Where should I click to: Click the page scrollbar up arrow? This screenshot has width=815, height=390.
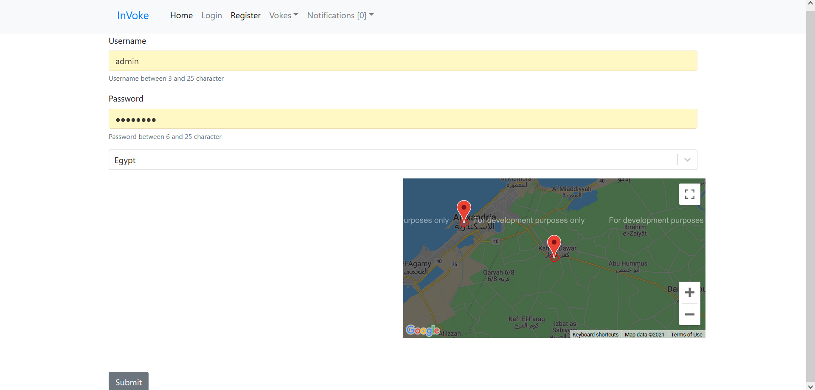810,4
